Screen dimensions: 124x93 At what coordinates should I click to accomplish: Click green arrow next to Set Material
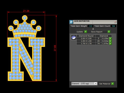113,84
